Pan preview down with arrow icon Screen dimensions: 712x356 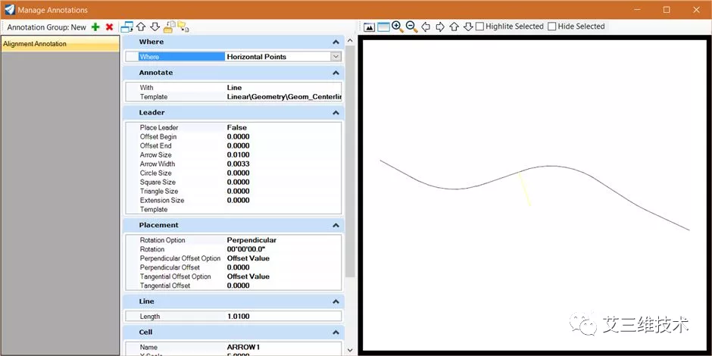(468, 27)
